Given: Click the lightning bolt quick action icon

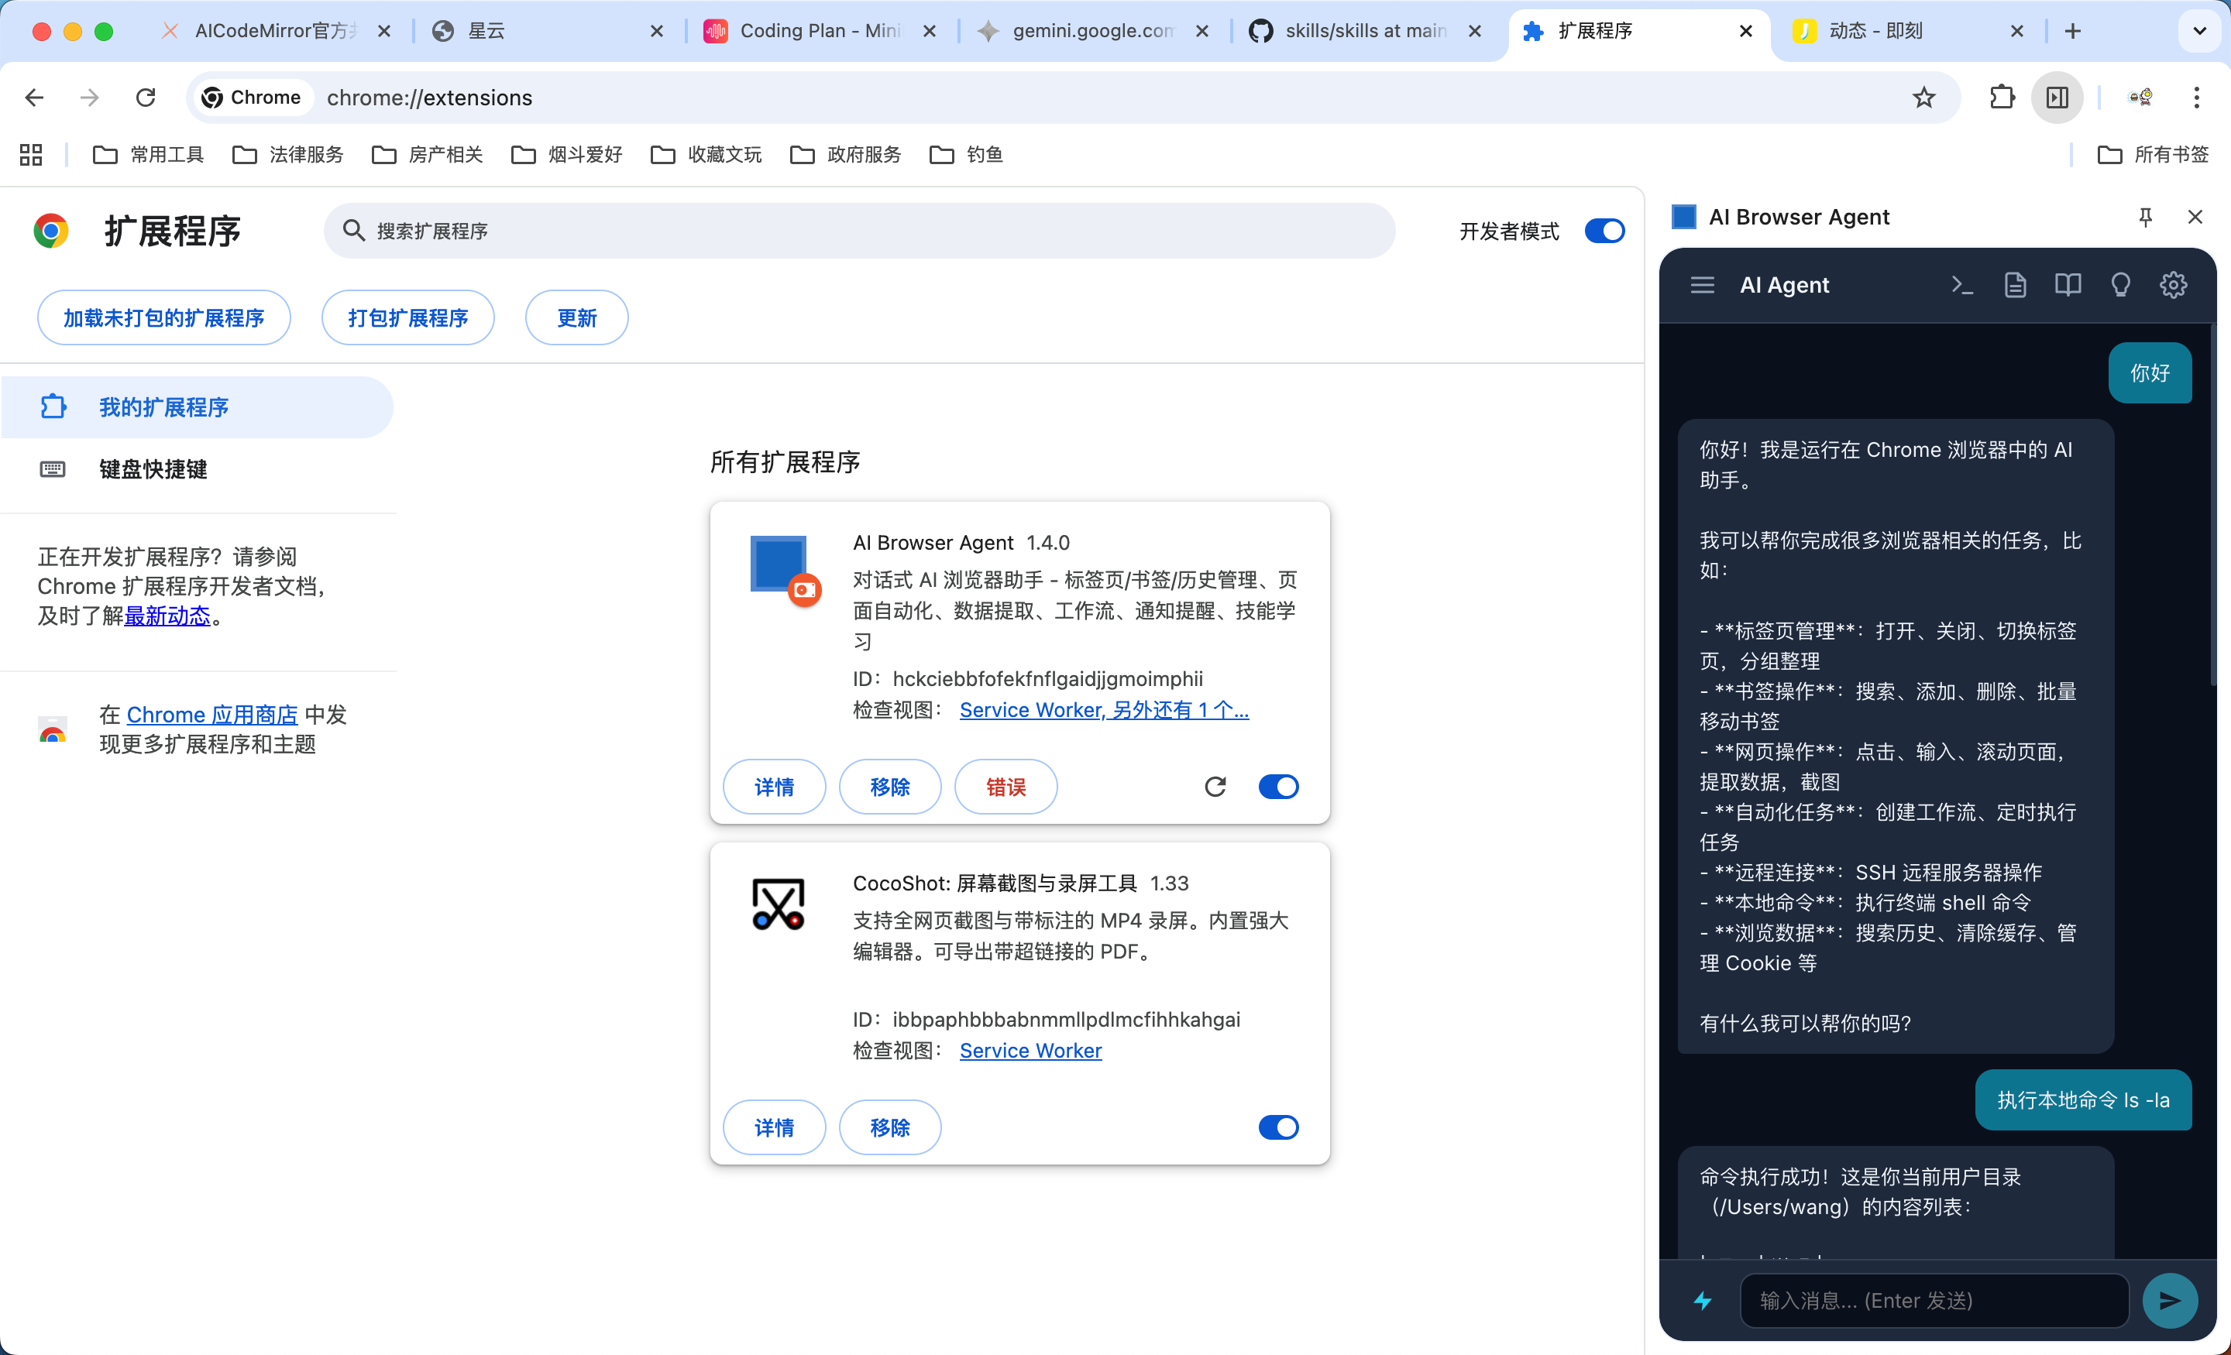Looking at the screenshot, I should click(x=1703, y=1301).
